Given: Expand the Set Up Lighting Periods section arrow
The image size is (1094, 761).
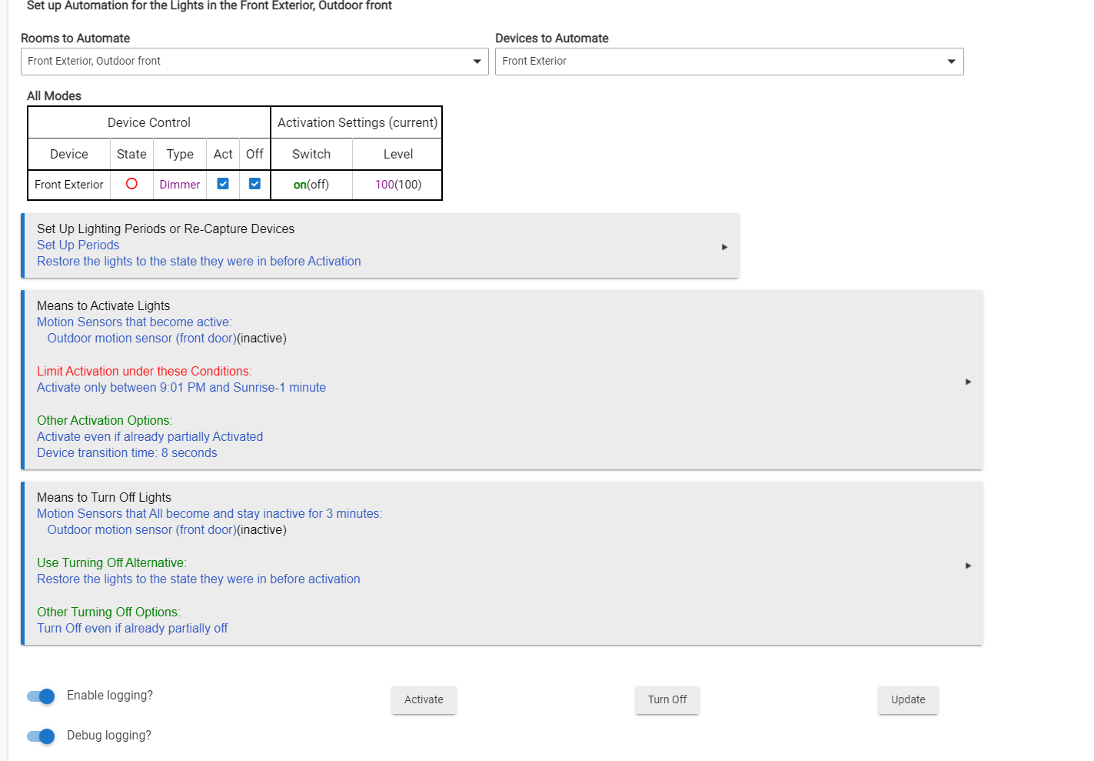Looking at the screenshot, I should point(724,247).
